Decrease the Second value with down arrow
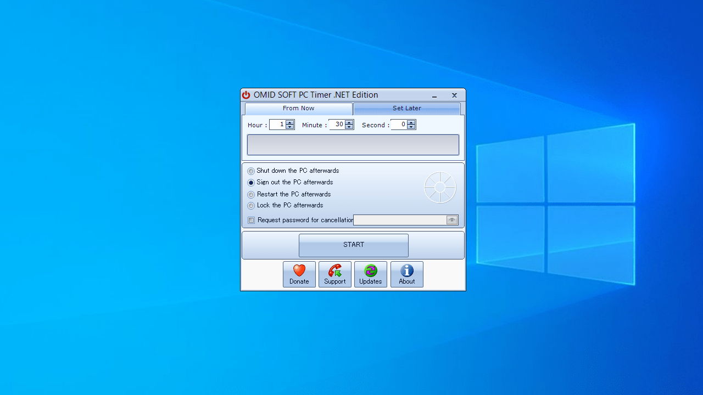 pyautogui.click(x=411, y=127)
